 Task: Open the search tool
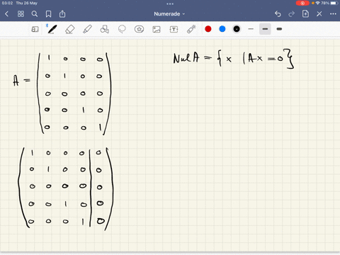35,14
